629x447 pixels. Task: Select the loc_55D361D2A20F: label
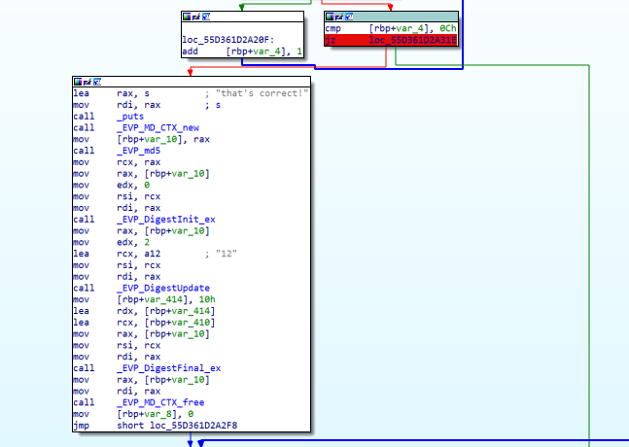pyautogui.click(x=228, y=40)
